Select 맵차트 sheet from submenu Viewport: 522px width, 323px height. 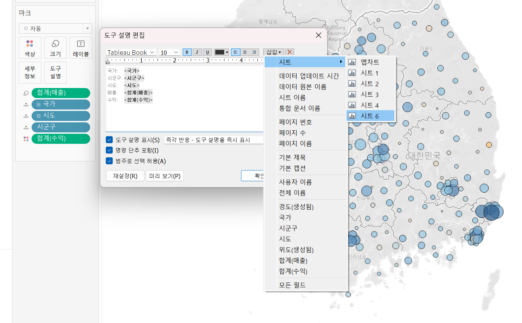pos(370,62)
